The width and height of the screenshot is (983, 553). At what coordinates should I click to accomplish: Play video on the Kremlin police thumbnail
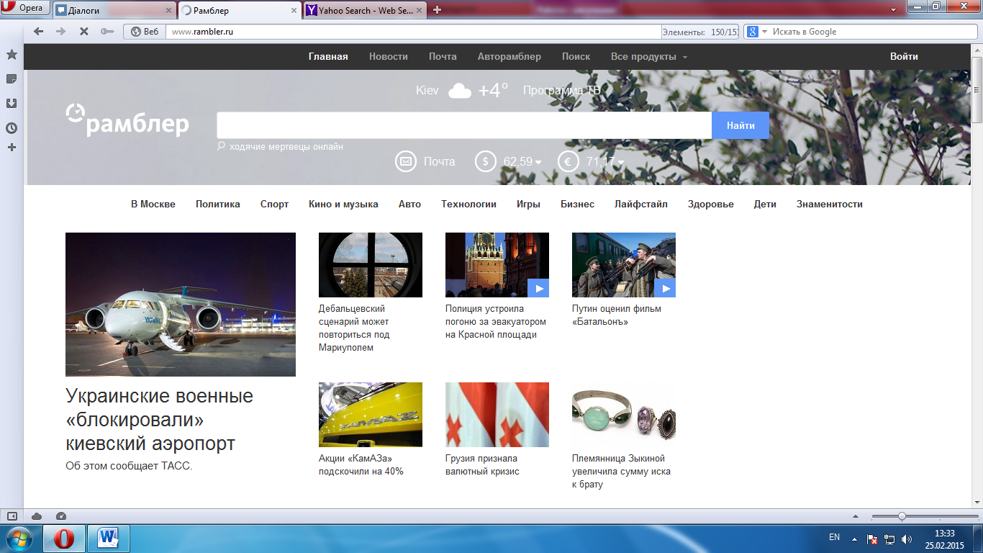pyautogui.click(x=538, y=288)
